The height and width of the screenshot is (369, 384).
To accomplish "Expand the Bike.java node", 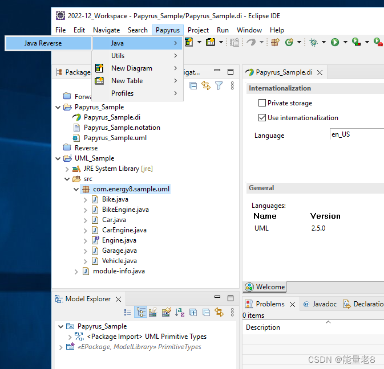I will 85,200.
